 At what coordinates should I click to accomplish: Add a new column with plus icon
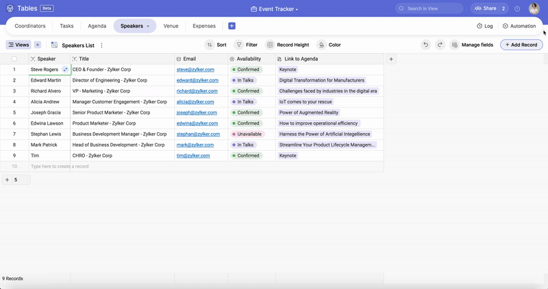point(391,59)
